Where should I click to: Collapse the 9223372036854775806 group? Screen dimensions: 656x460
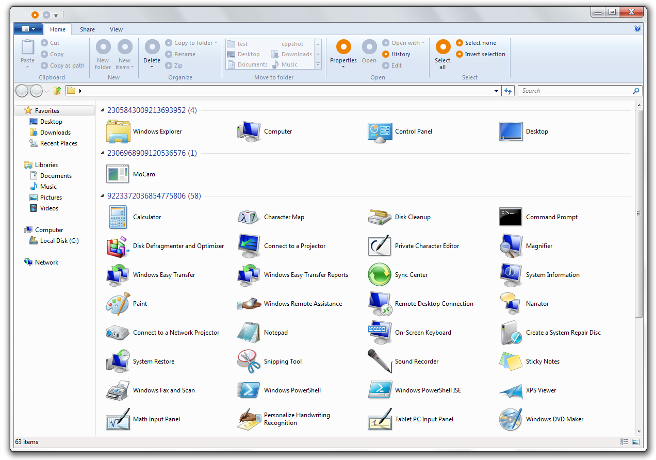pos(103,196)
